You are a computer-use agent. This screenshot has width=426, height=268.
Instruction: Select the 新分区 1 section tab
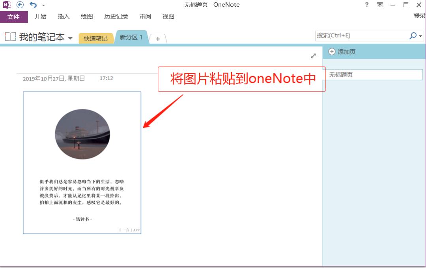(x=131, y=37)
